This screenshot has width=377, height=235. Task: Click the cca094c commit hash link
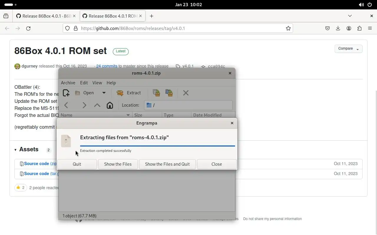(x=216, y=66)
